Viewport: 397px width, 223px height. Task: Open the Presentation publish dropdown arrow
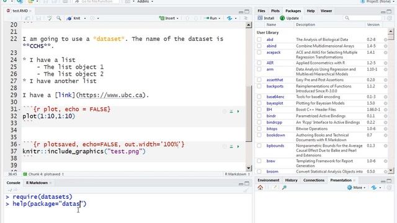pos(380,188)
